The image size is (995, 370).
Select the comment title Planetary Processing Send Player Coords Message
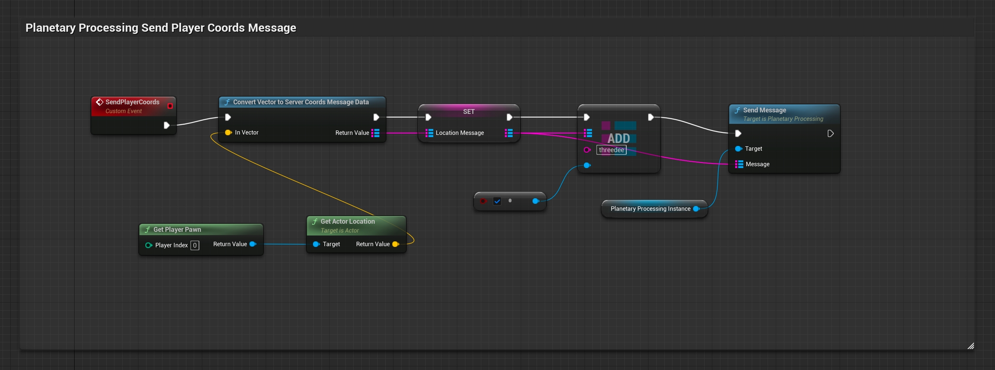point(161,28)
